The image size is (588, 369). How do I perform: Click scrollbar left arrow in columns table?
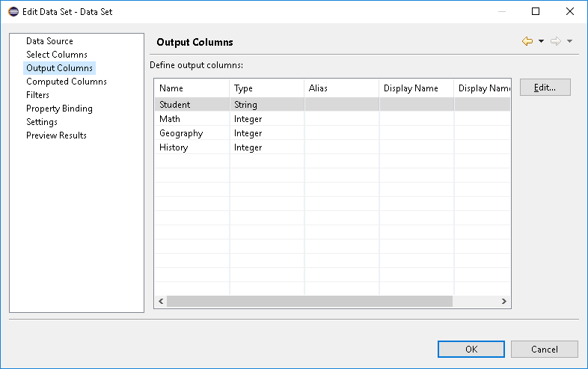161,301
